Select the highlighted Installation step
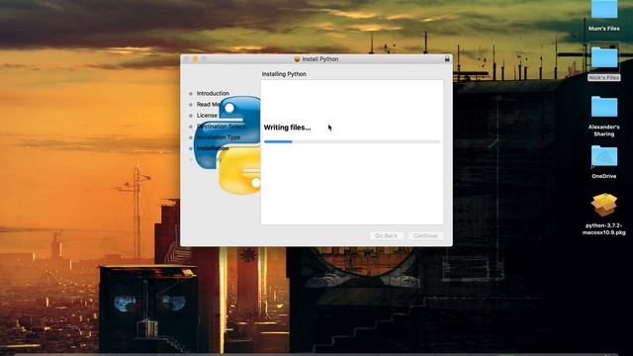This screenshot has width=633, height=356. click(213, 148)
